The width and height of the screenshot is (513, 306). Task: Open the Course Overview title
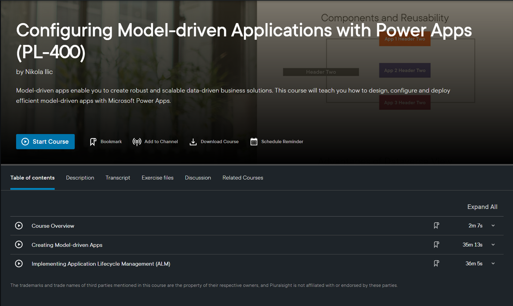(53, 226)
